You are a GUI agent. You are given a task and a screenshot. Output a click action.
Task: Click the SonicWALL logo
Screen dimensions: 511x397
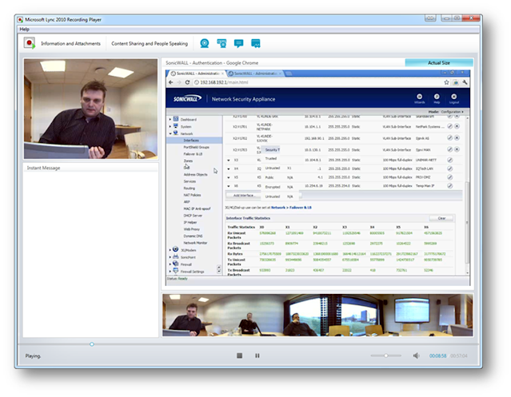(187, 98)
